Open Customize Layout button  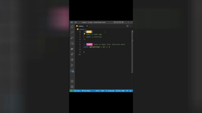coord(122,22)
